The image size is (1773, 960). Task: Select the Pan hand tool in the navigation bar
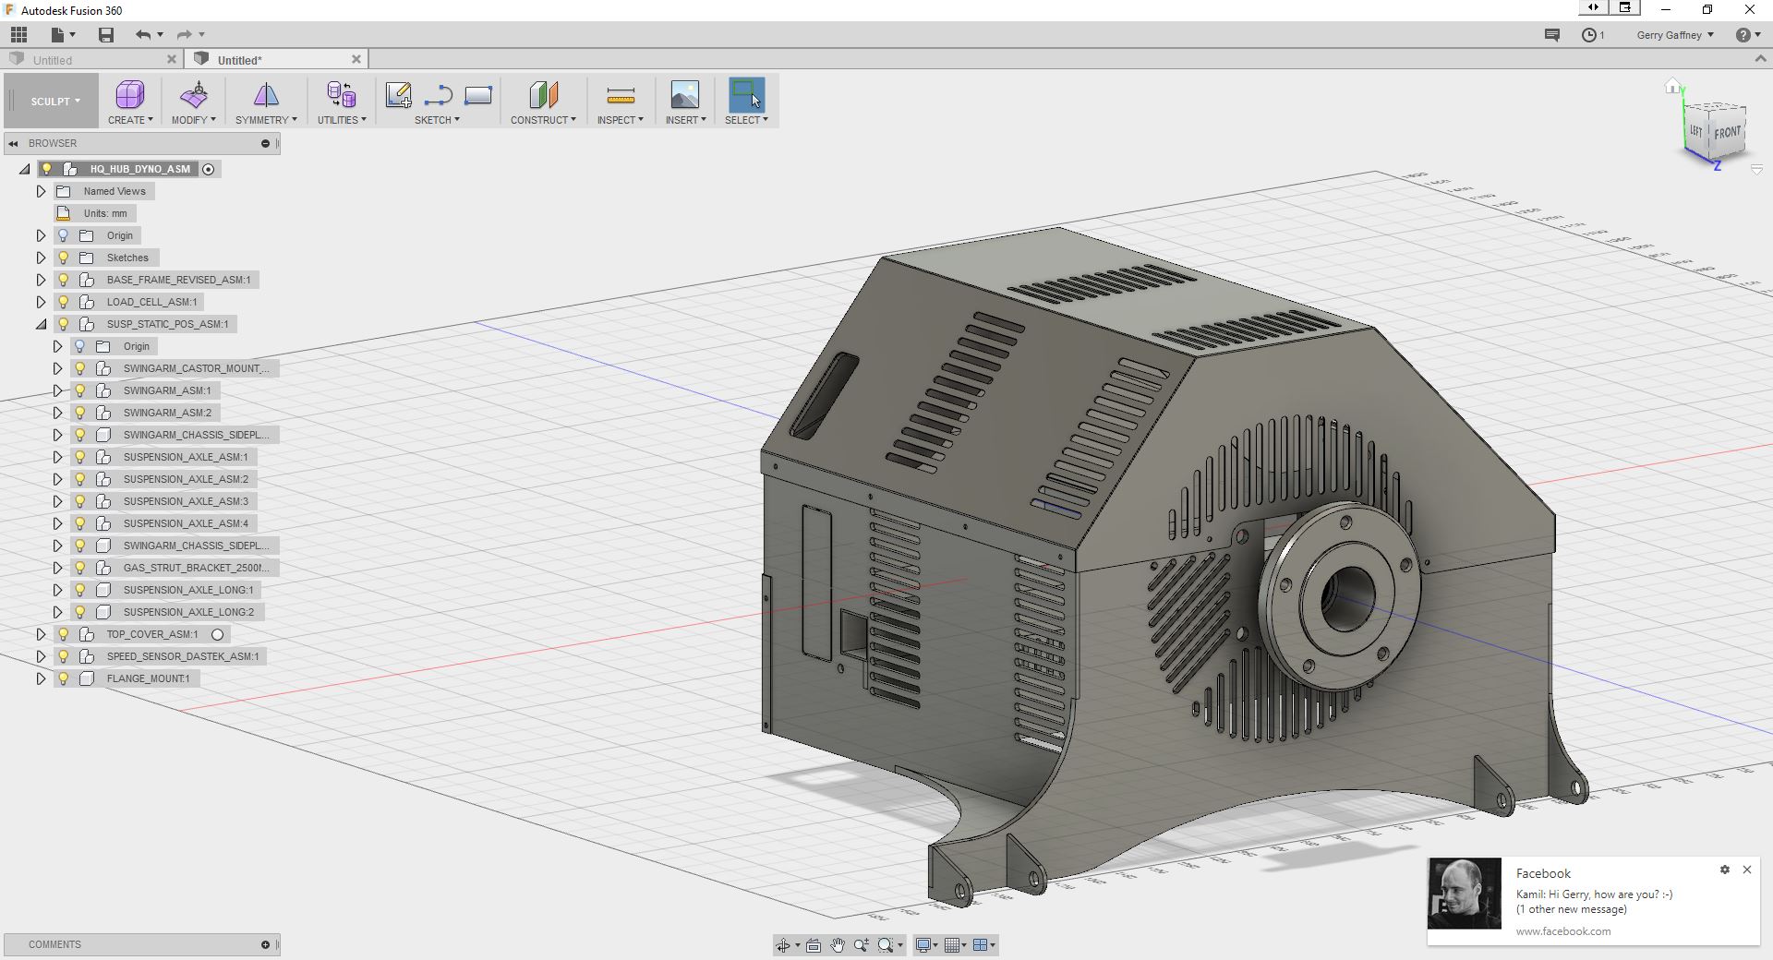point(837,945)
